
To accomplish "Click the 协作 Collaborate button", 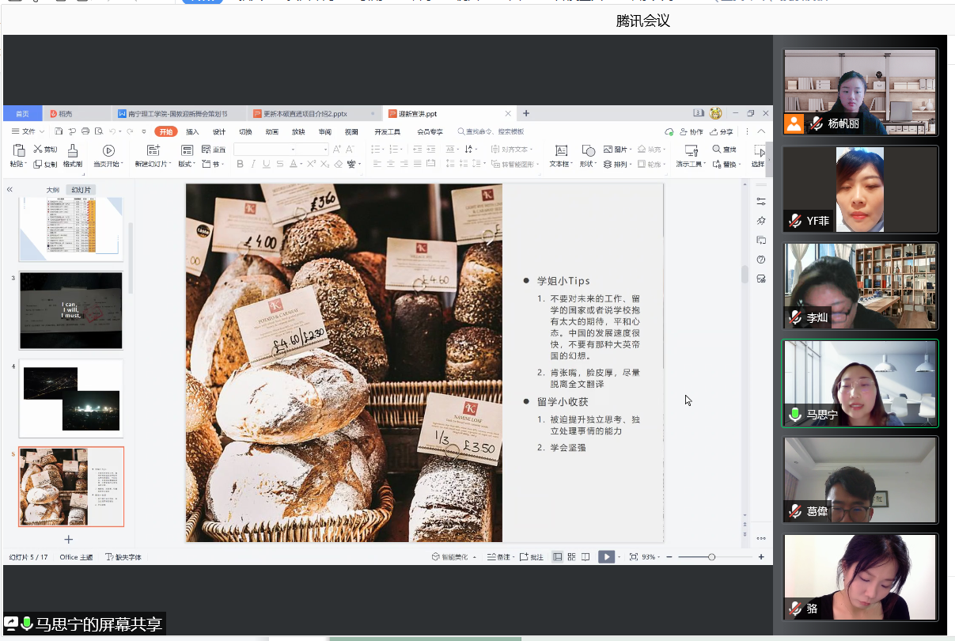I will tap(692, 131).
